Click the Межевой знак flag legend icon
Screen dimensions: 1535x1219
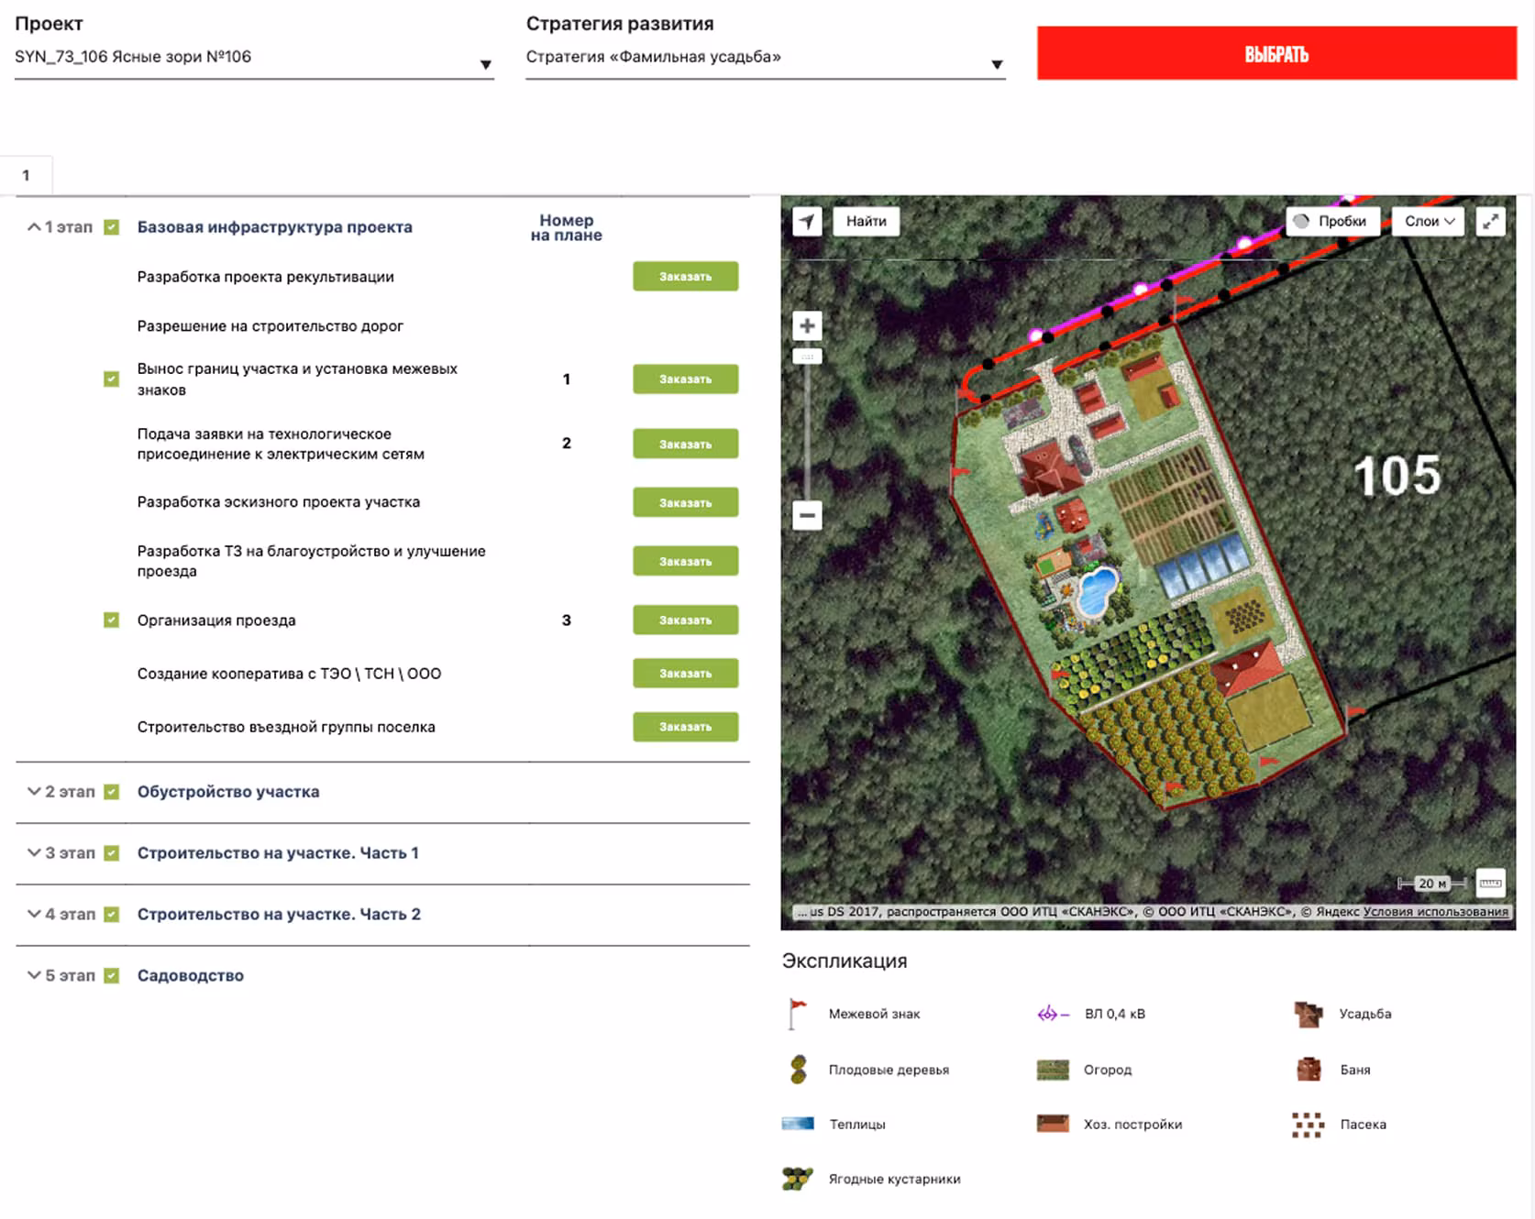798,1014
